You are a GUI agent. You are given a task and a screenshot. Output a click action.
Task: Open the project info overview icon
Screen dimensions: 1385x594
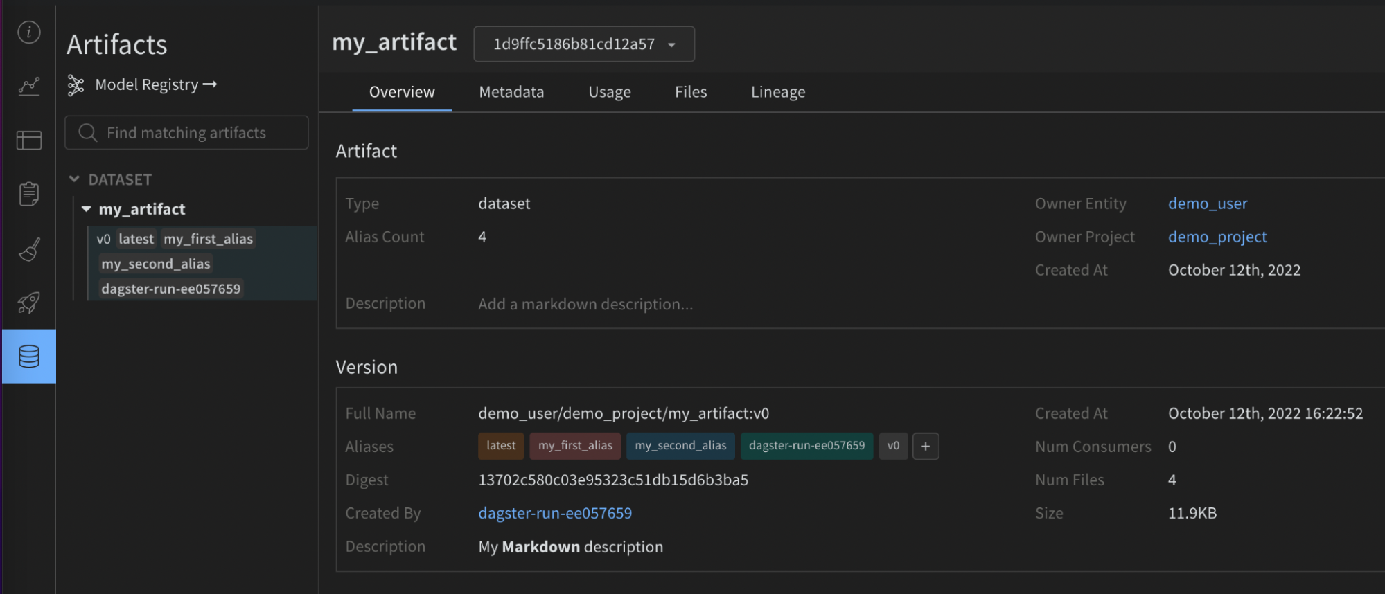click(29, 32)
